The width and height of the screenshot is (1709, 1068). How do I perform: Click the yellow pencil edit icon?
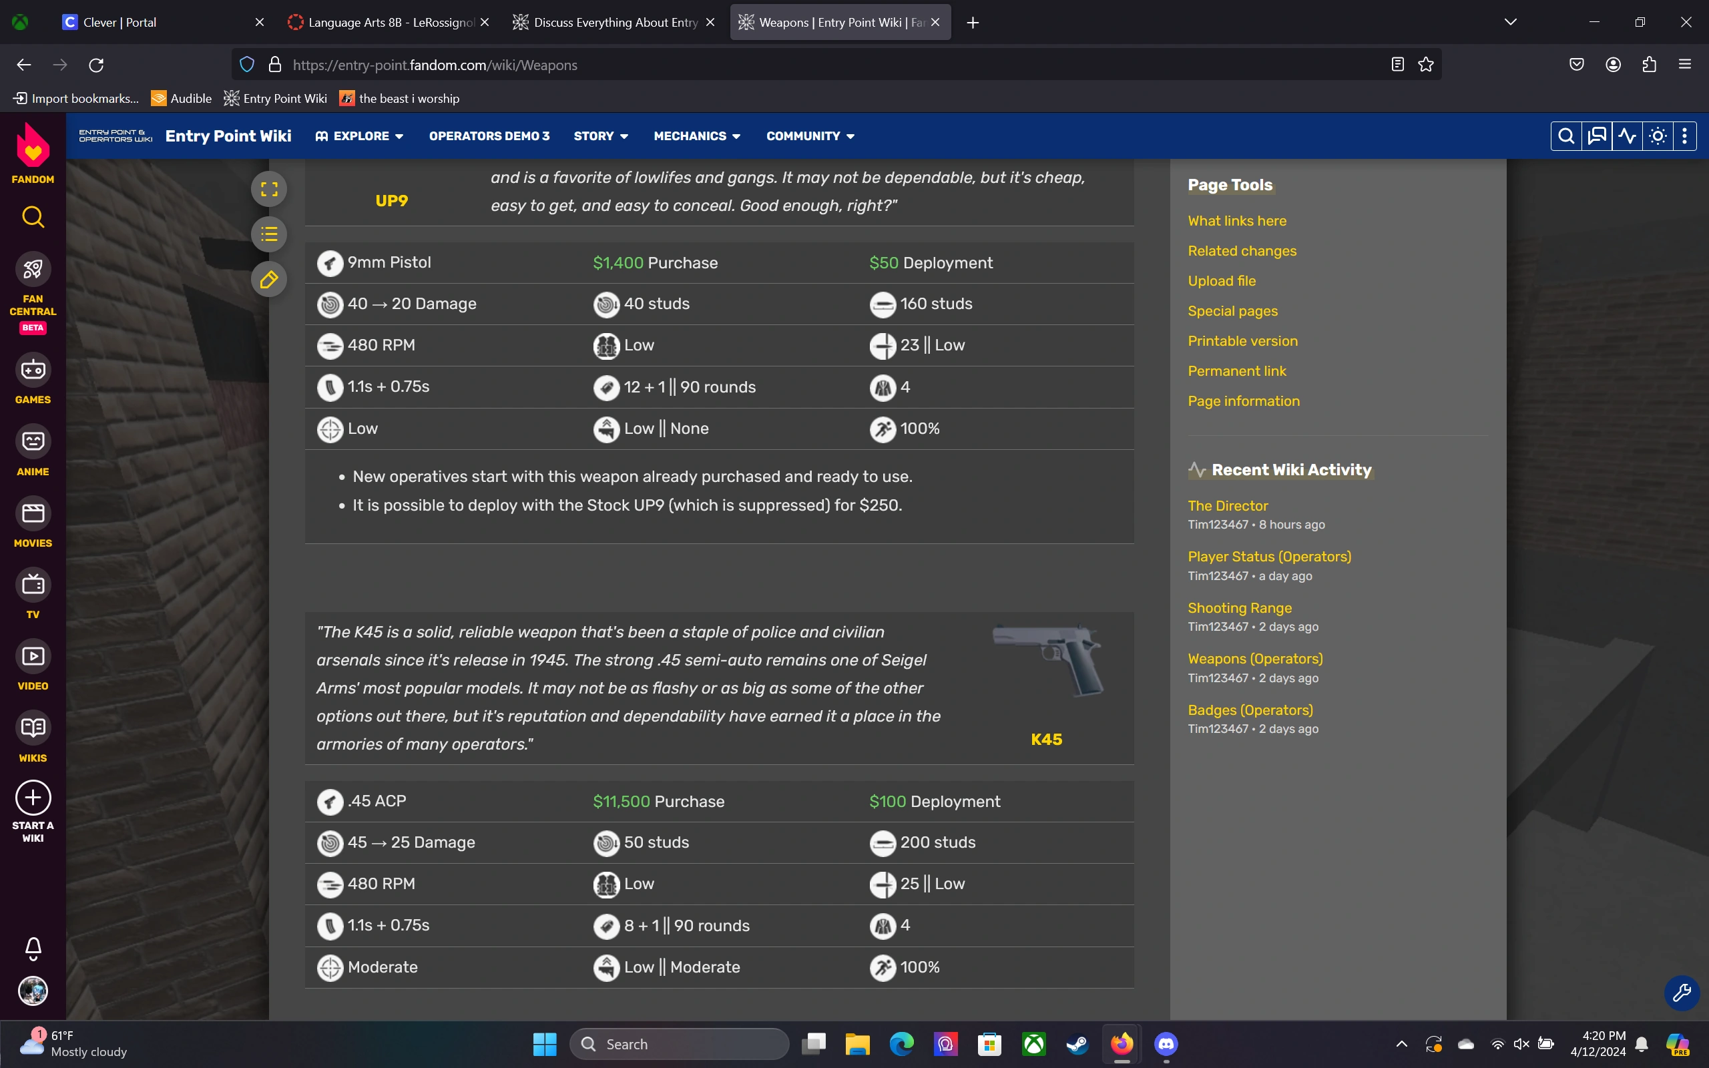[269, 280]
